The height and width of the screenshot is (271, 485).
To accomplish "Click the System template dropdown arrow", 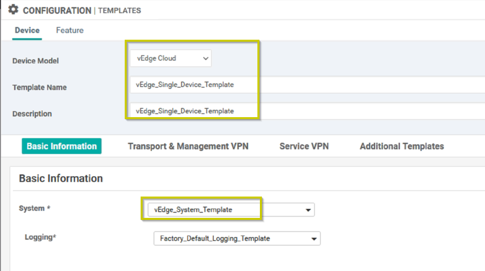I will [x=308, y=210].
